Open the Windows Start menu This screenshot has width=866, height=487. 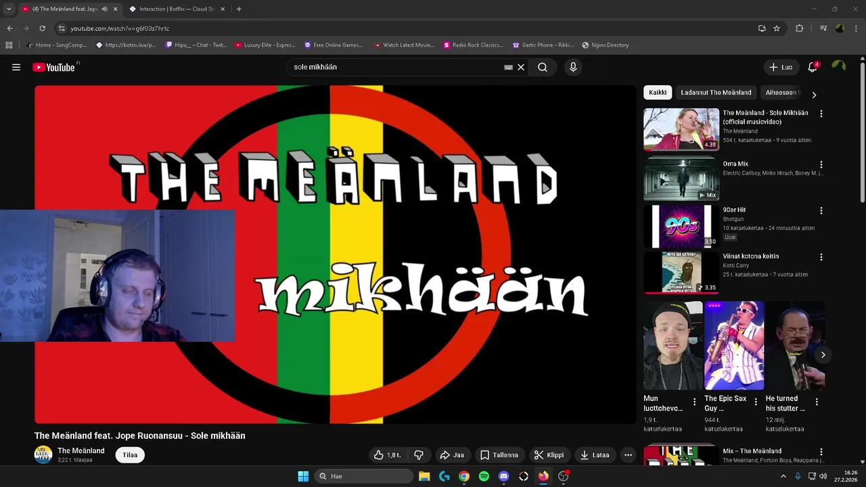(303, 476)
